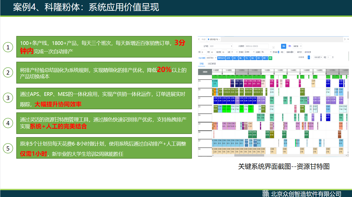Click the page 1 pagination button

point(309,57)
